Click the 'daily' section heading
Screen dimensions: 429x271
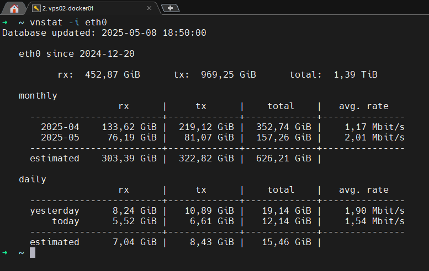(32, 179)
